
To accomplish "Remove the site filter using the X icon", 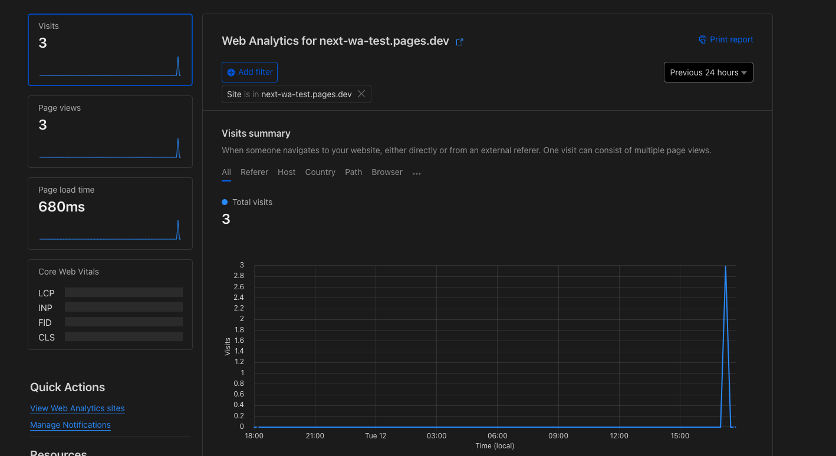I will (361, 94).
